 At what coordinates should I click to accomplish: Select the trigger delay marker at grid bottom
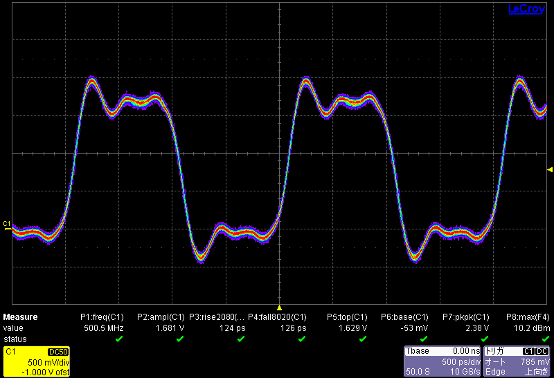(279, 308)
